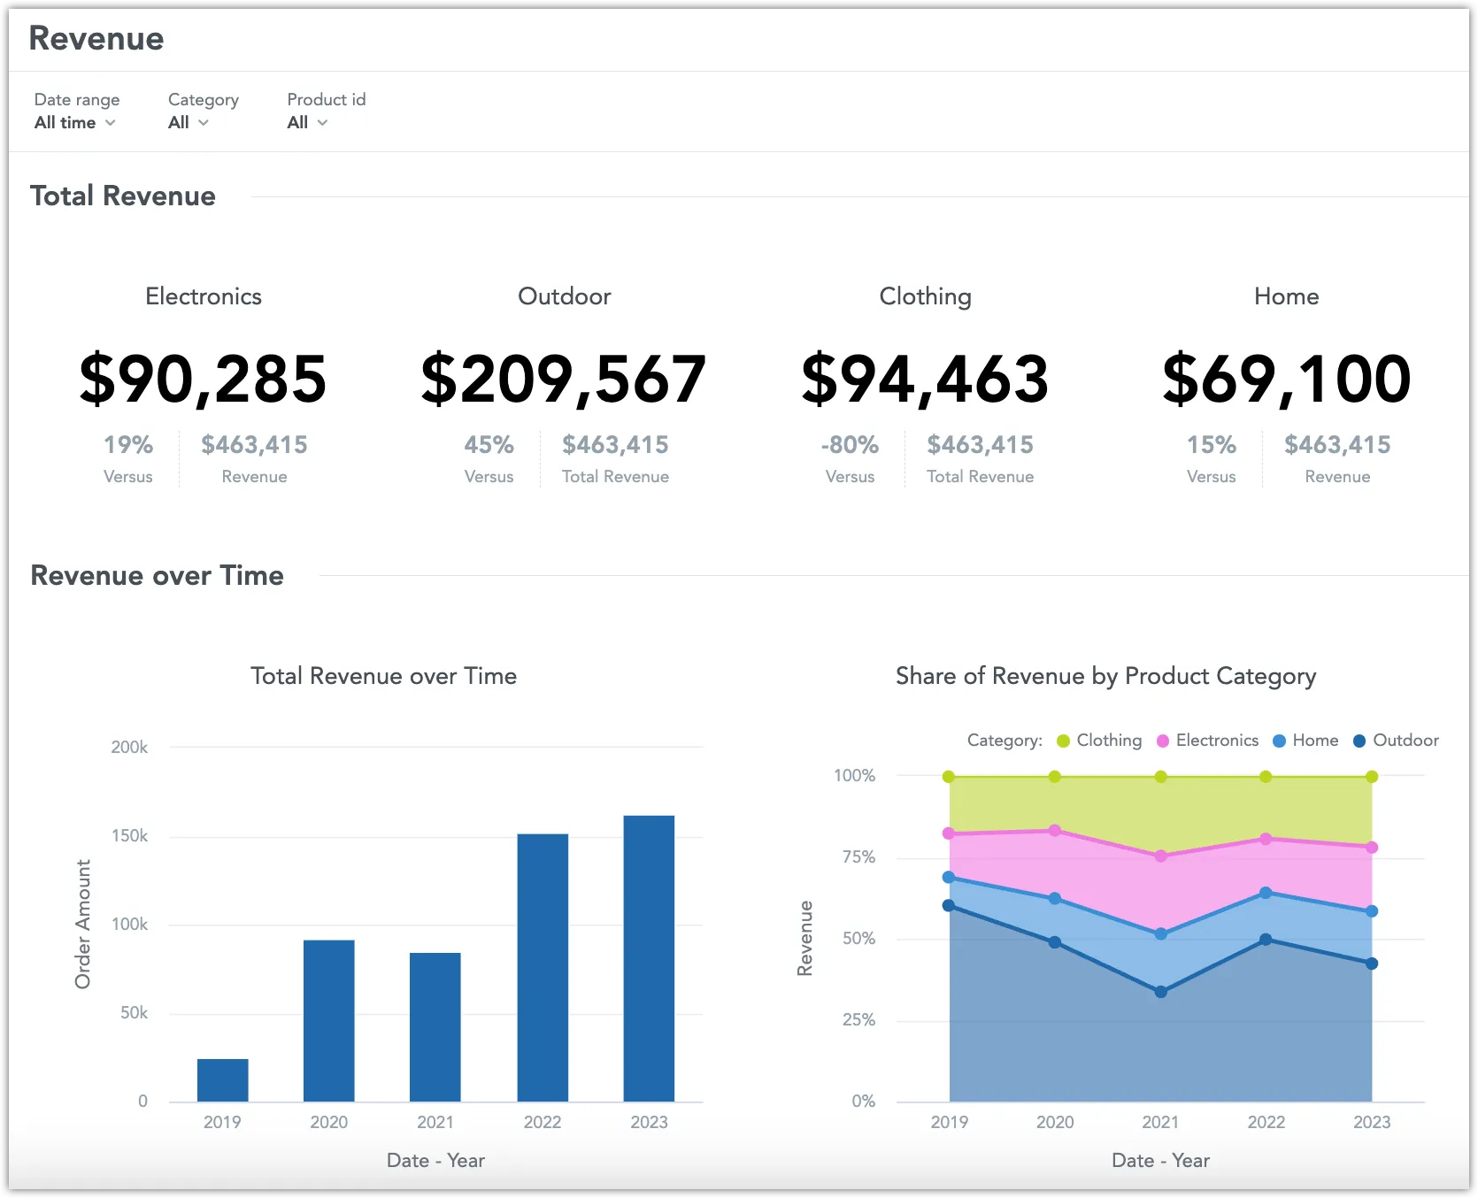1478x1198 pixels.
Task: Click the Revenue dashboard title
Action: [96, 38]
